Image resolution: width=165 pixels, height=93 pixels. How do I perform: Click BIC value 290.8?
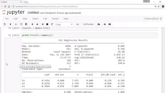pyautogui.click(x=121, y=63)
